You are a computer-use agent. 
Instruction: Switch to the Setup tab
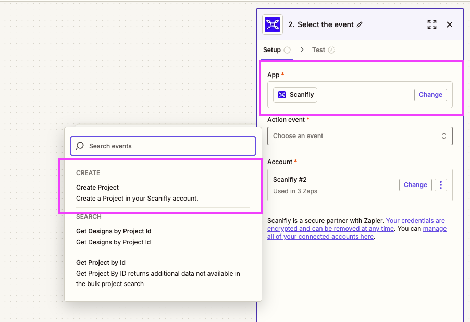coord(277,50)
